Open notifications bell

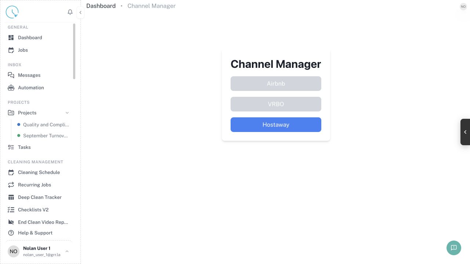pos(70,12)
